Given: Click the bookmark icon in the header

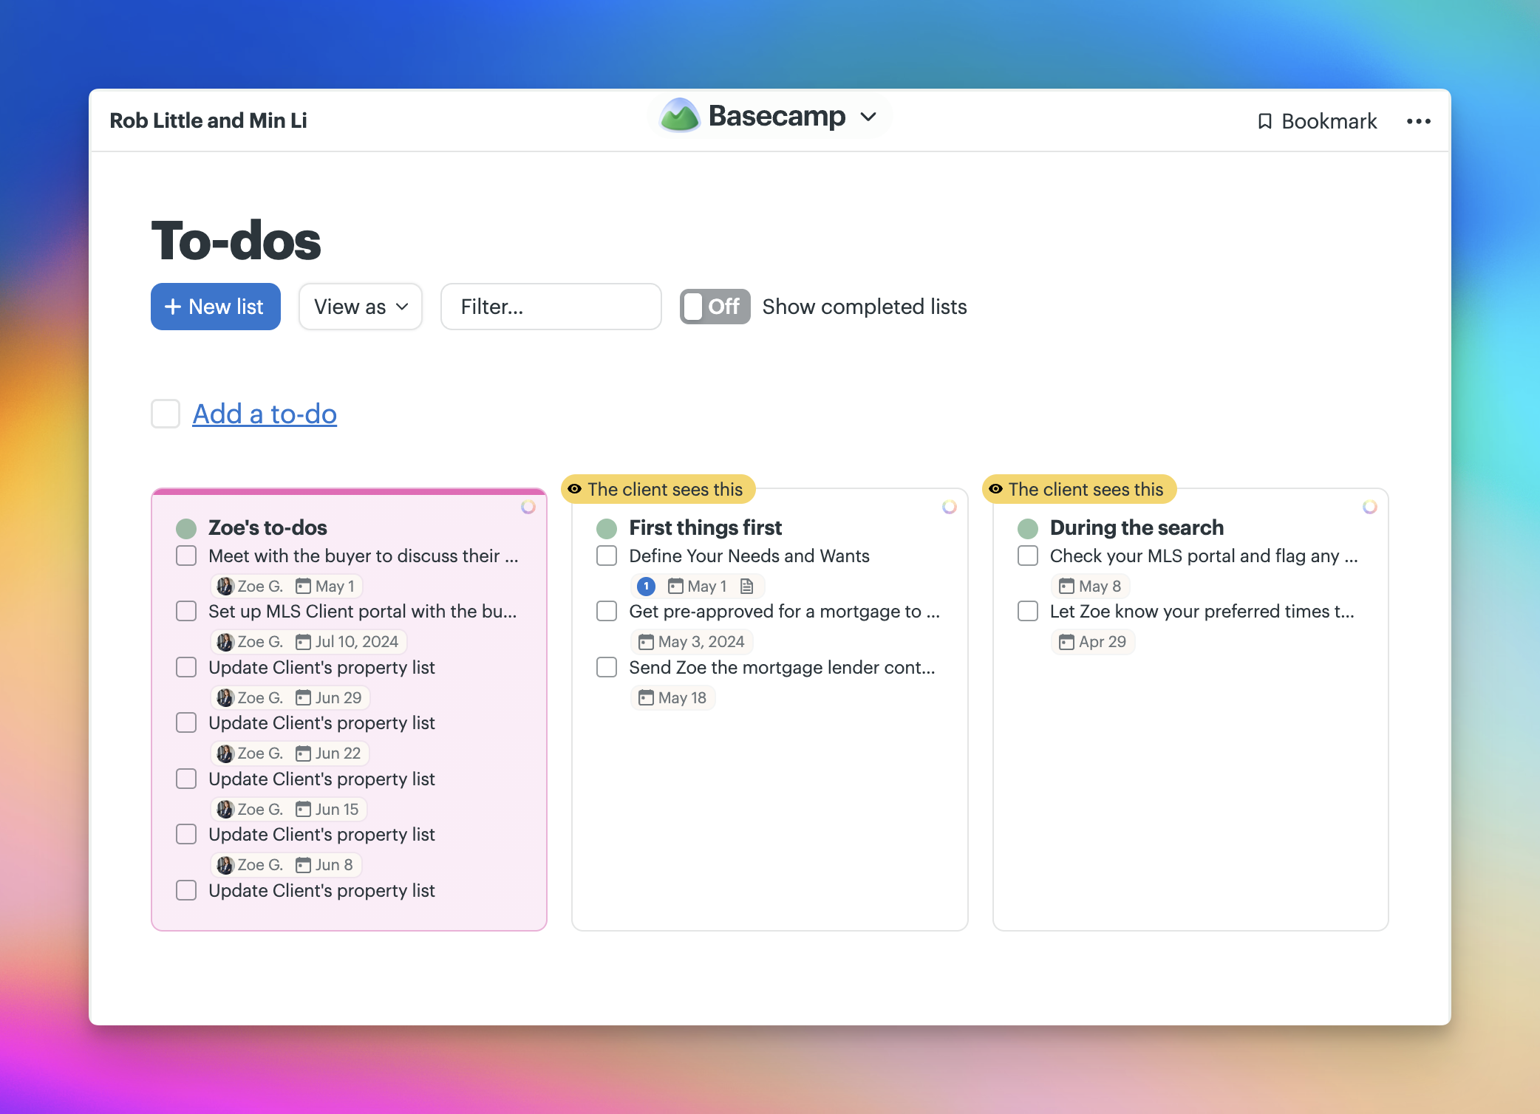Looking at the screenshot, I should click(1264, 121).
